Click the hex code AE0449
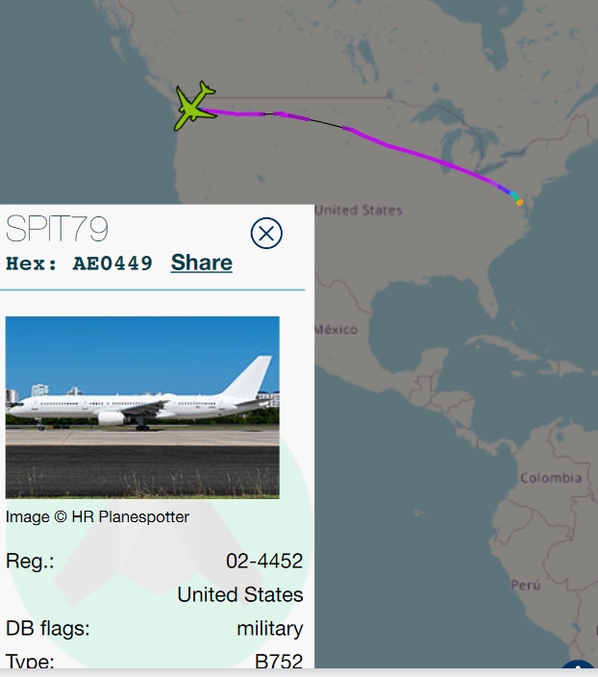This screenshot has height=677, width=598. click(x=112, y=263)
